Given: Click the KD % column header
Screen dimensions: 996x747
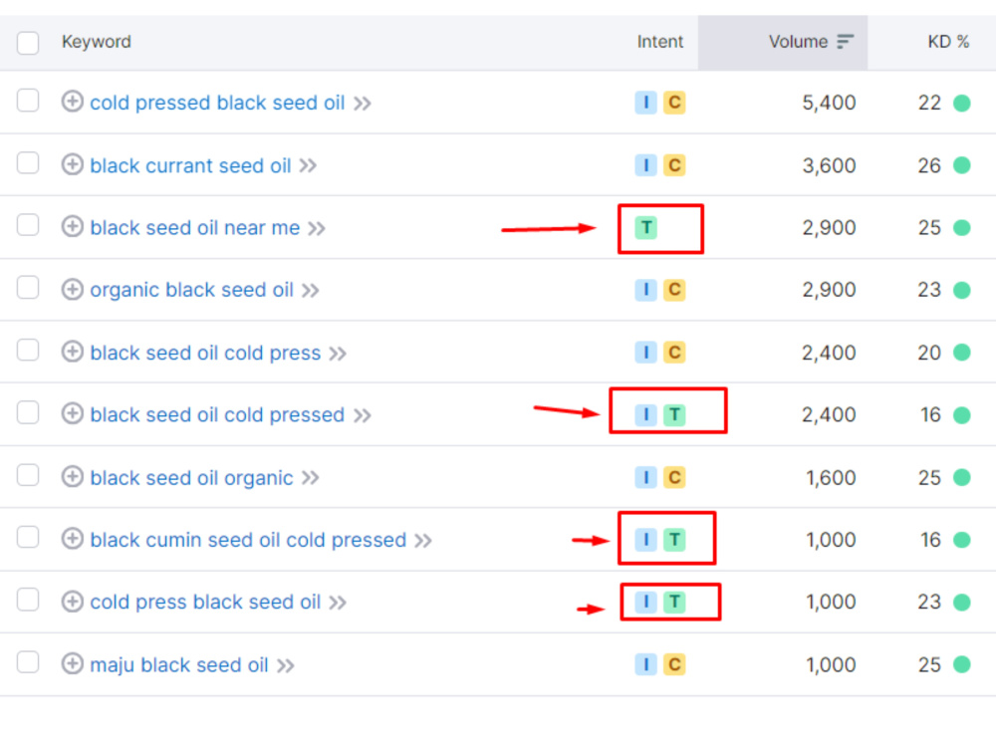Looking at the screenshot, I should pyautogui.click(x=948, y=42).
